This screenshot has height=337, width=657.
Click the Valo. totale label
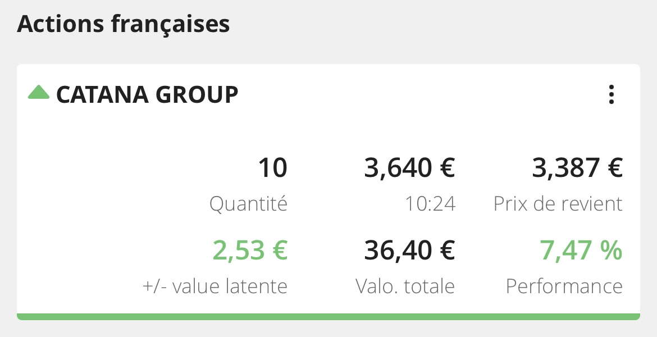(405, 286)
